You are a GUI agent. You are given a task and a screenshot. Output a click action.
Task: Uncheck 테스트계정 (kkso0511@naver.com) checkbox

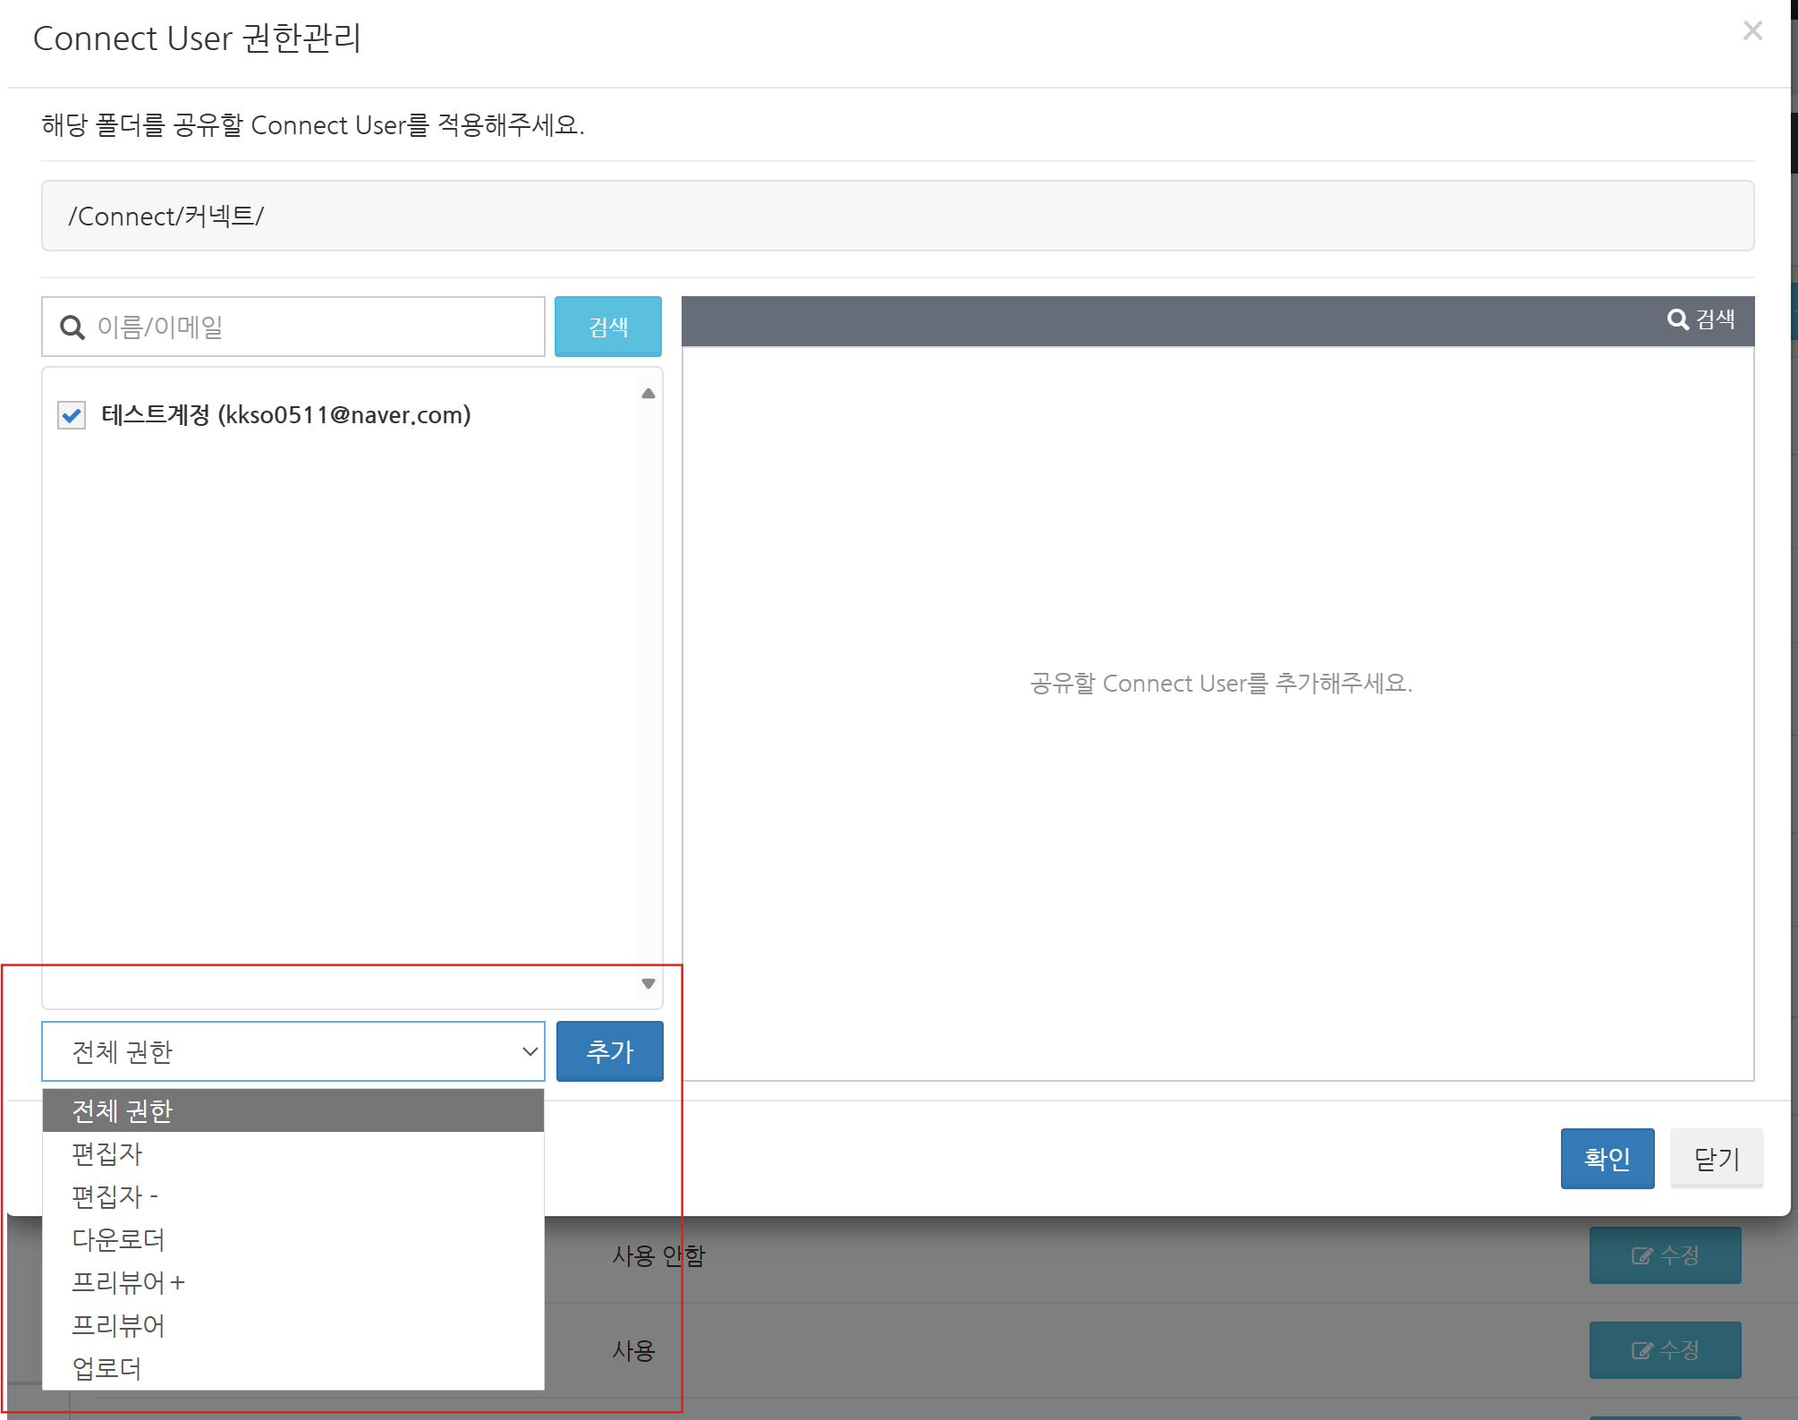(x=72, y=415)
